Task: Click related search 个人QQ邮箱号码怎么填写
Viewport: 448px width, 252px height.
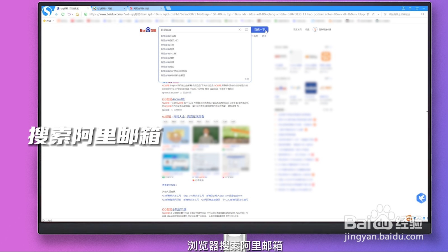Action: pyautogui.click(x=235, y=200)
